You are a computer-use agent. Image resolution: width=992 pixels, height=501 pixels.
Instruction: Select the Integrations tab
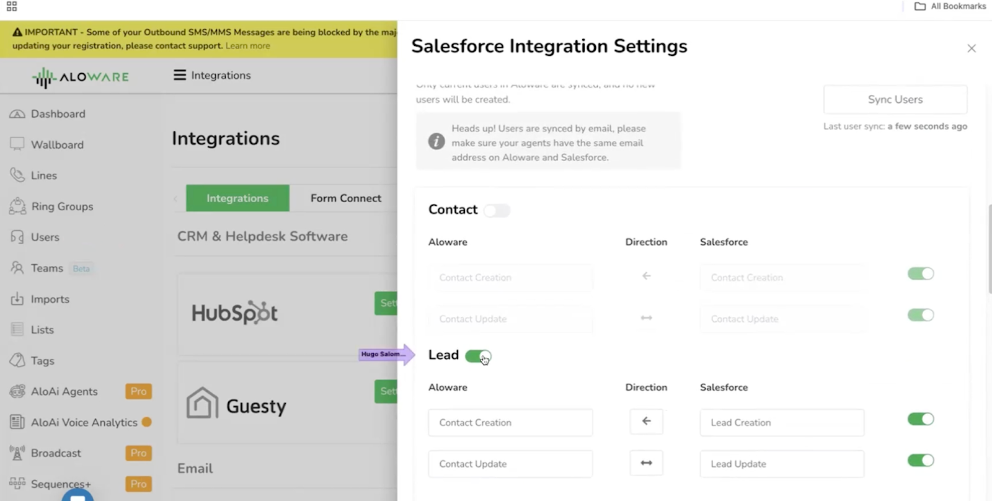[x=237, y=198]
